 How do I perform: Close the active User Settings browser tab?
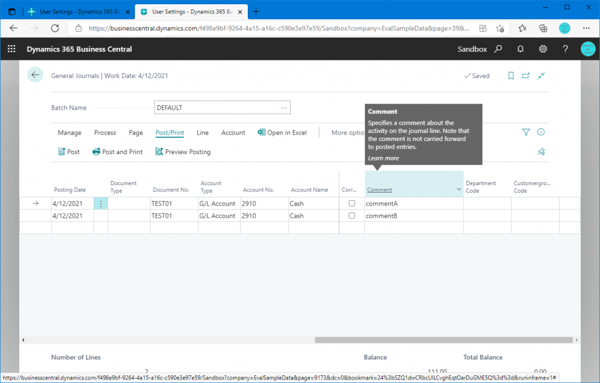click(x=240, y=12)
